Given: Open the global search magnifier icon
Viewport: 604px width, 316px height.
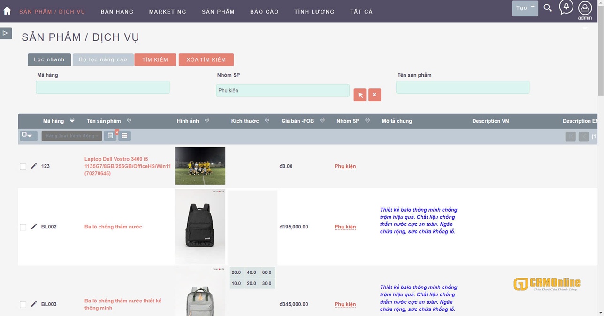Looking at the screenshot, I should [547, 8].
